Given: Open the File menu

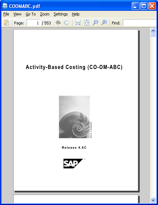Looking at the screenshot, I should tap(6, 14).
